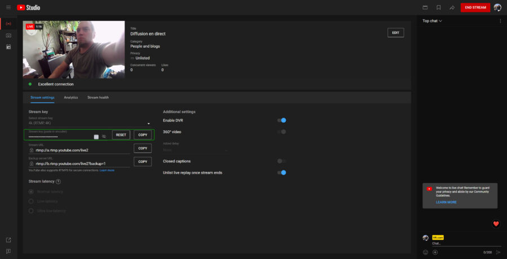Open the hamburger menu beside the Studio logo
Screen dimensions: 507x259
[x=7, y=7]
